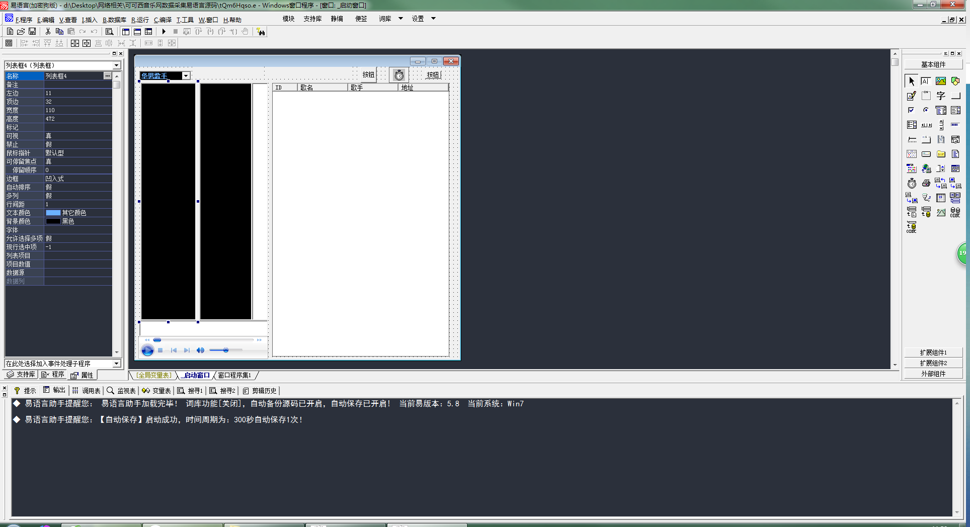Viewport: 970px width, 527px height.
Task: Click the 背景颜色 black color swatch
Action: tap(53, 222)
